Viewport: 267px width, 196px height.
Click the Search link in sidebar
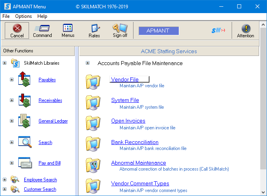(45, 142)
